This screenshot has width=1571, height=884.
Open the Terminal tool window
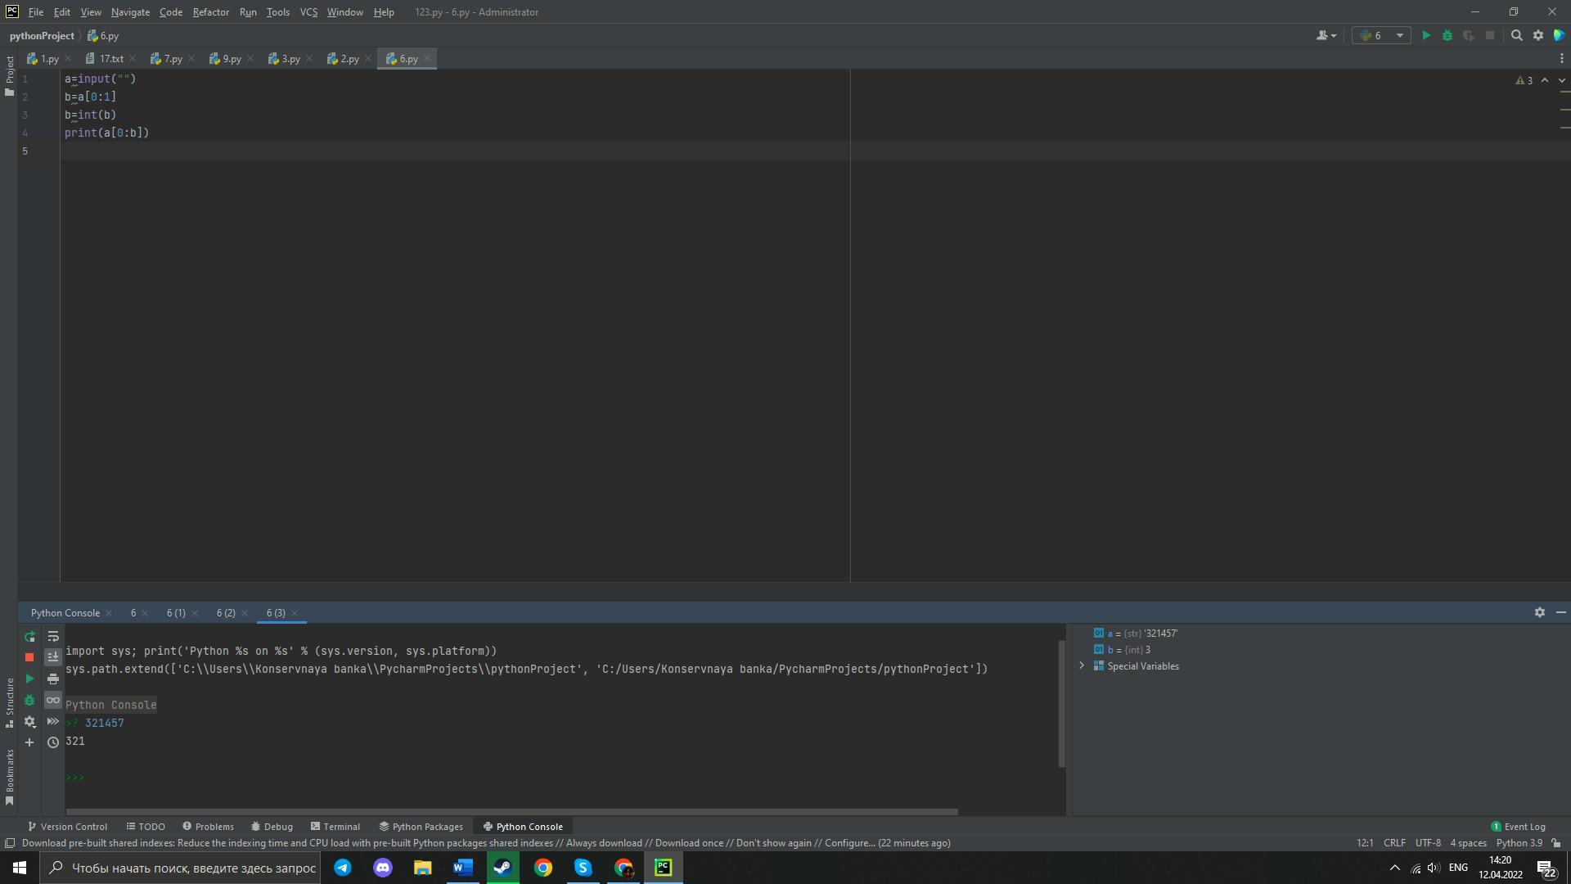pyautogui.click(x=335, y=826)
